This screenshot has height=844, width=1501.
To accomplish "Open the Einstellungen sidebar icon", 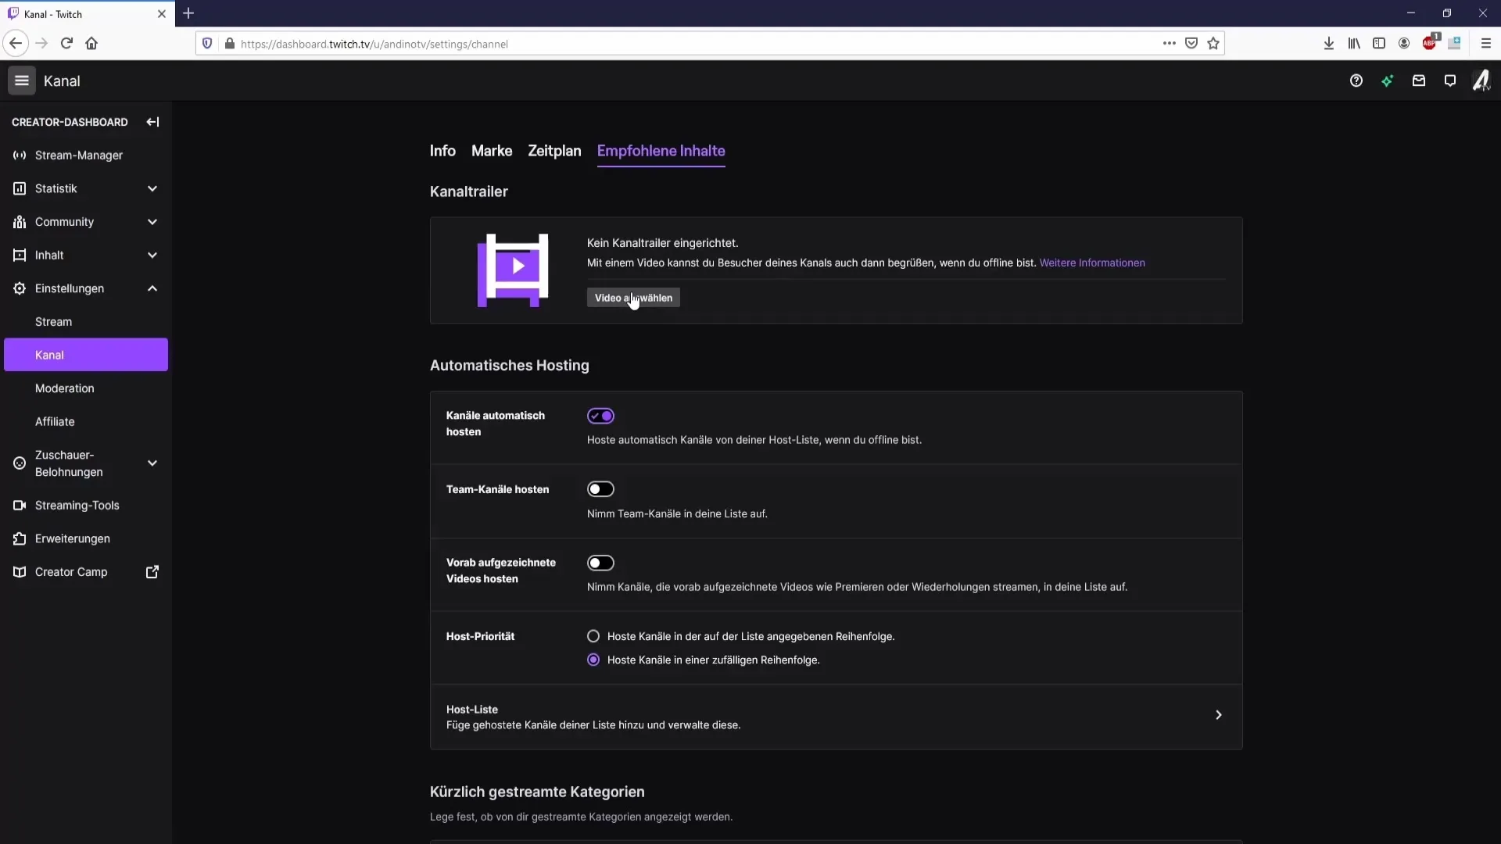I will point(19,288).
